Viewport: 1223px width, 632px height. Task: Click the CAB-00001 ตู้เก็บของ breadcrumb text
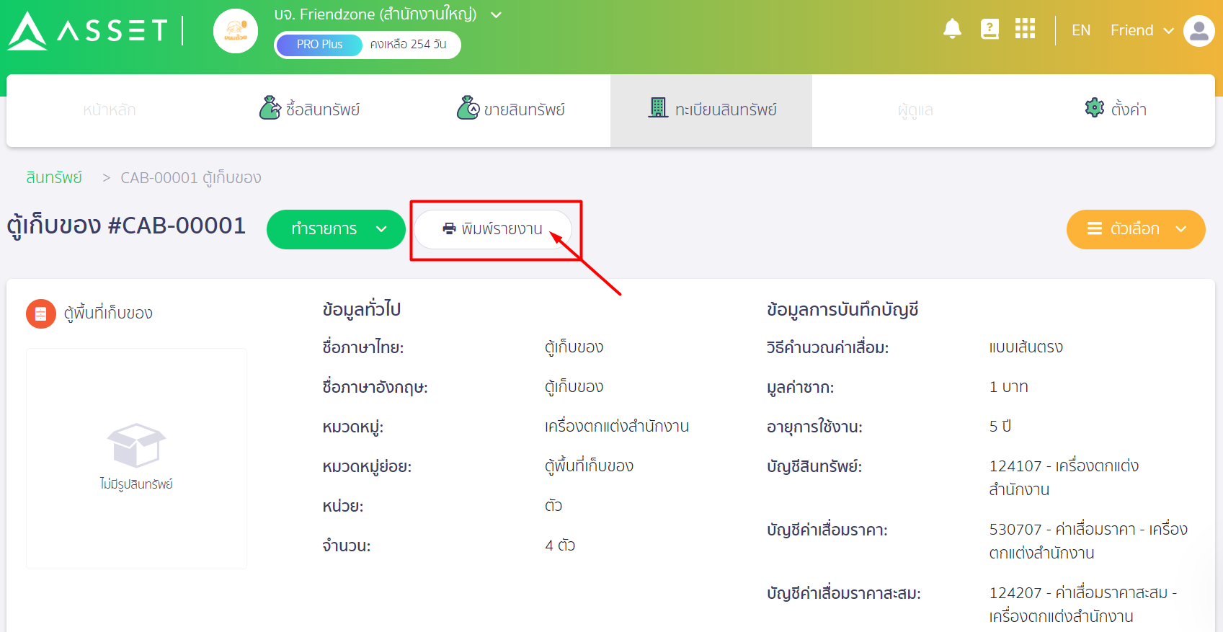[x=191, y=177]
